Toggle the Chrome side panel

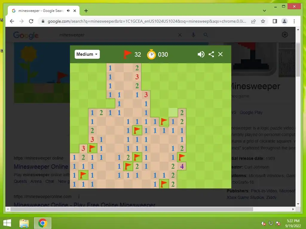(x=275, y=21)
